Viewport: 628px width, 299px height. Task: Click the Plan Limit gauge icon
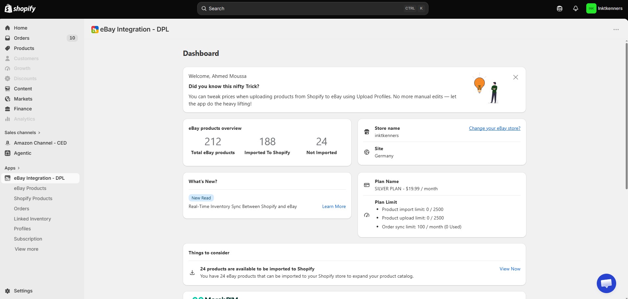[367, 215]
